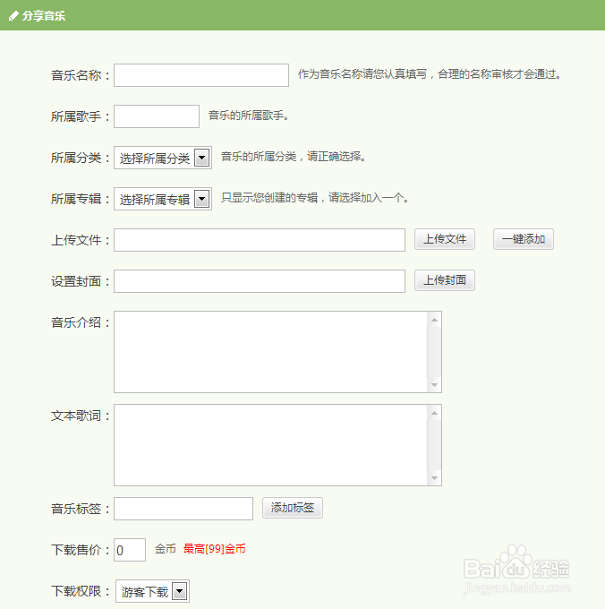
Task: Click the down arrow of 音乐介绍 scrollbar
Action: click(434, 384)
